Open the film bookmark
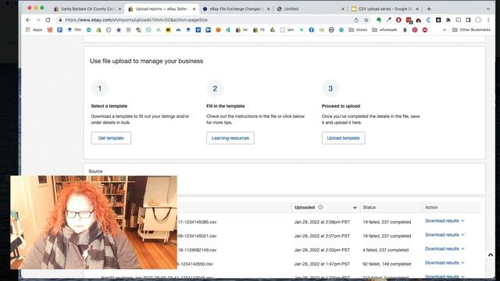 click(74, 30)
